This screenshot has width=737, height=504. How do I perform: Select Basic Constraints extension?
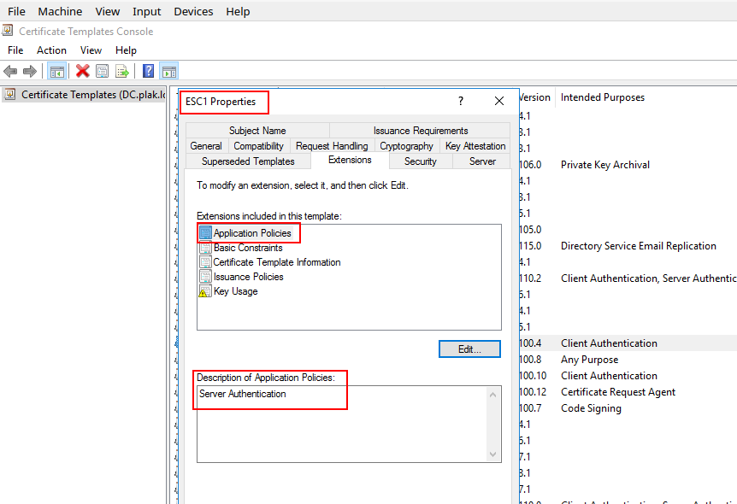tap(247, 248)
